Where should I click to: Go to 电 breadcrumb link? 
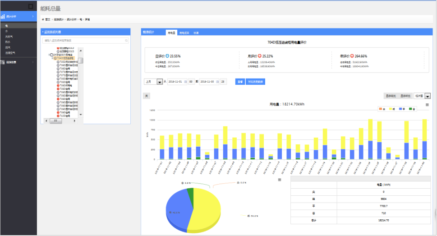coord(81,19)
